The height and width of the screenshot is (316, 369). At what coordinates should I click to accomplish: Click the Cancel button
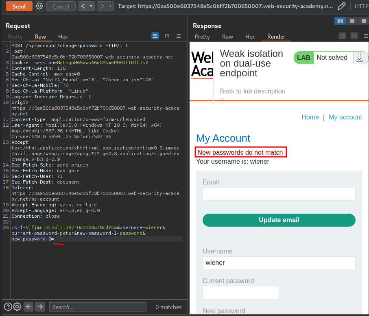click(61, 6)
